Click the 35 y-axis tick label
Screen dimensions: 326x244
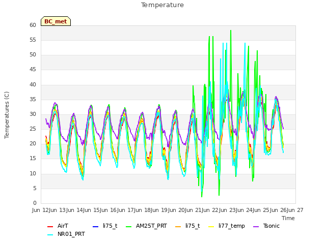point(33,100)
